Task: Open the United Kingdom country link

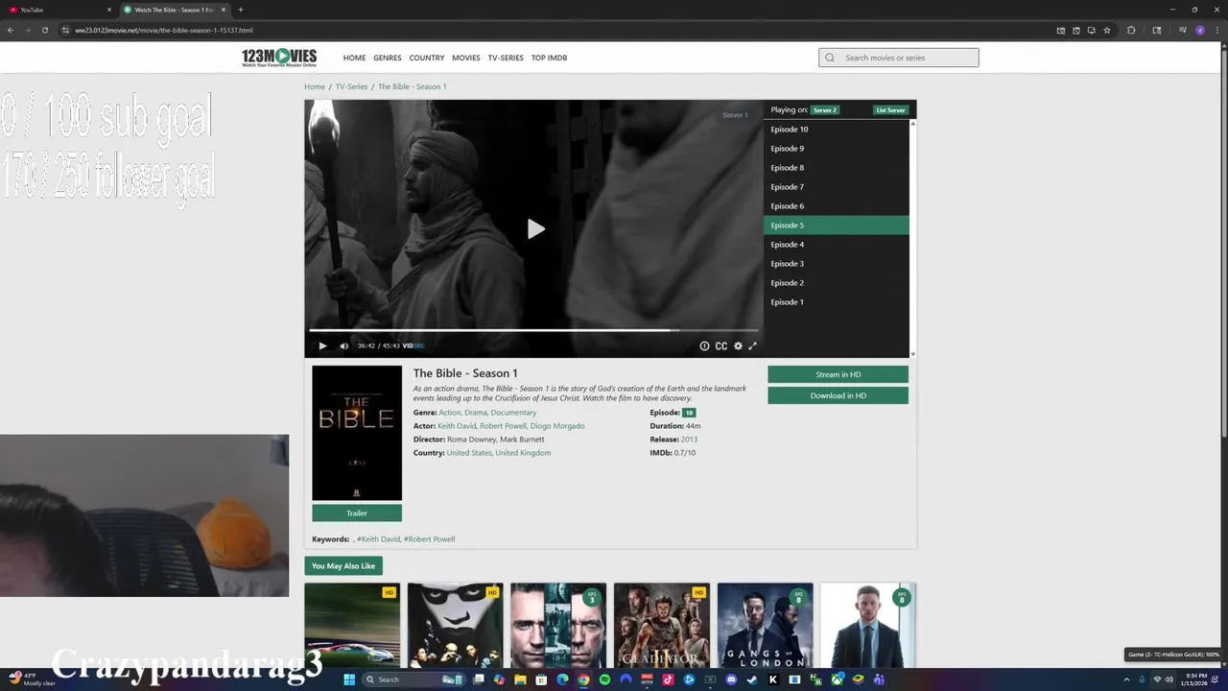Action: coord(523,453)
